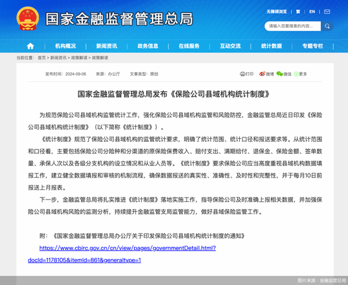Click the print icon 打印

247,74
